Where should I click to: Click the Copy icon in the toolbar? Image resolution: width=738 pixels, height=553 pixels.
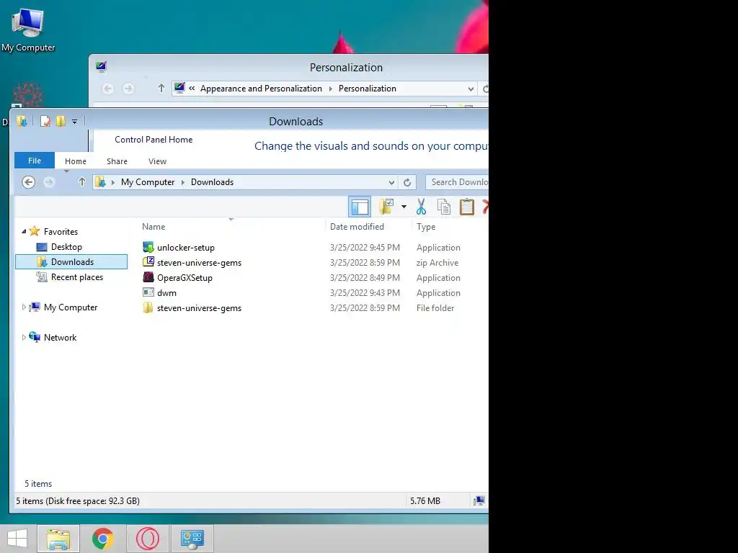[x=443, y=207]
